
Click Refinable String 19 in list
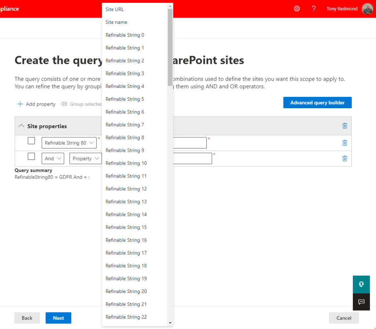[x=134, y=278]
